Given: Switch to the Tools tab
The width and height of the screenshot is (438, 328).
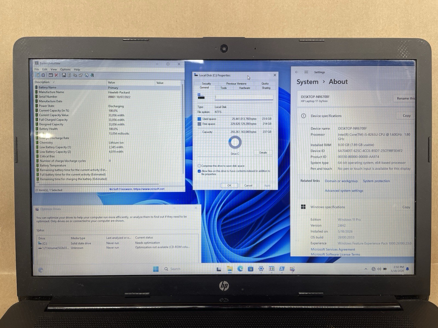Looking at the screenshot, I should point(224,88).
